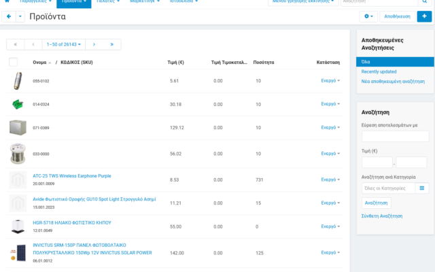Click the back arrow button beside Προϊόντα
Screen dimensions: 435x272
pos(9,16)
